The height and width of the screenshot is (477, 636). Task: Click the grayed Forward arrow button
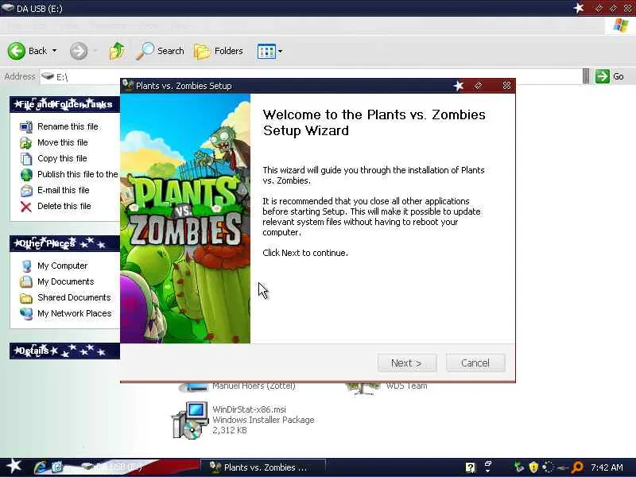79,51
